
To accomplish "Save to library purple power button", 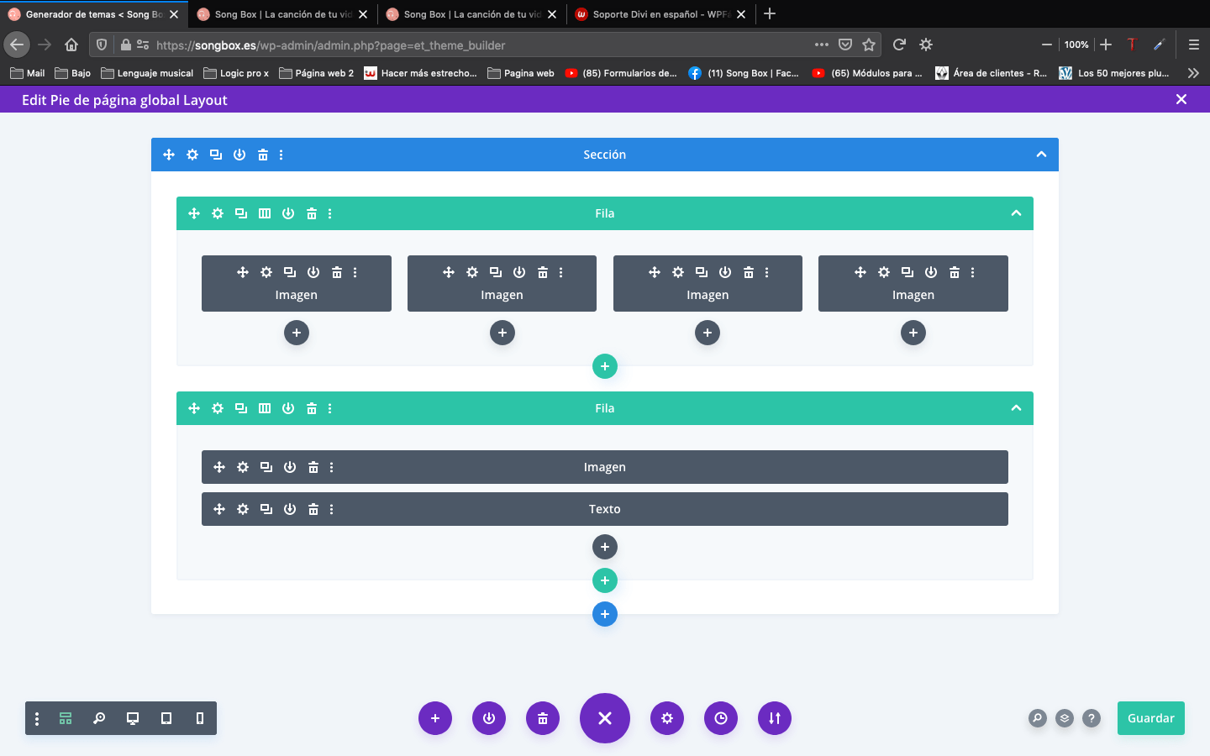I will pyautogui.click(x=489, y=718).
